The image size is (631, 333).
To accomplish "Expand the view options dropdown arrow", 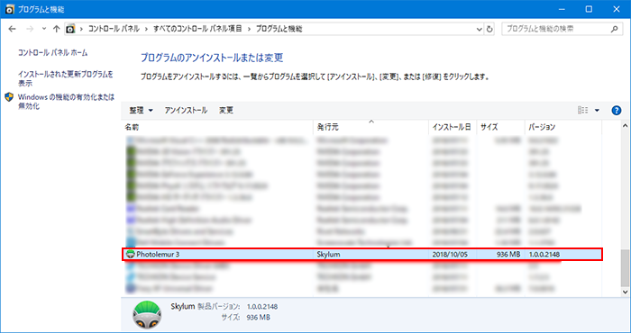I will [597, 110].
